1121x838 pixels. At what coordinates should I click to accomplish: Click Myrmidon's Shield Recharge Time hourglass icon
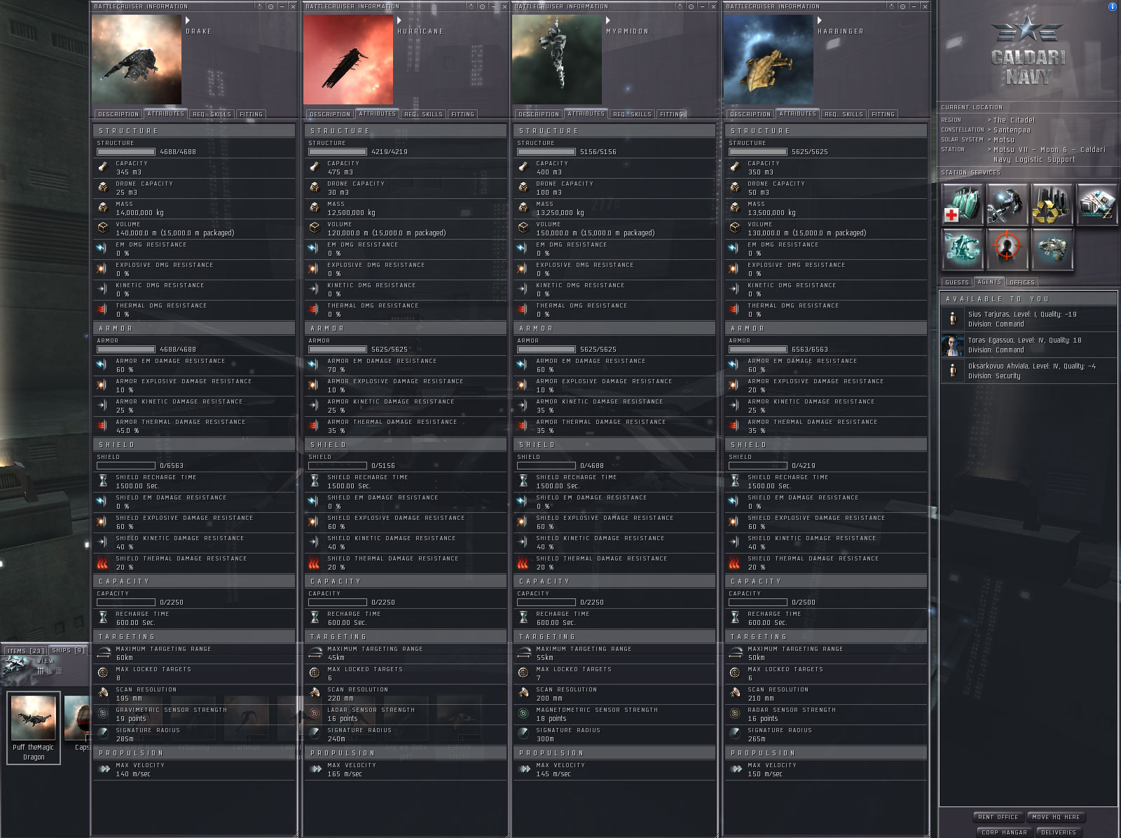coord(523,481)
